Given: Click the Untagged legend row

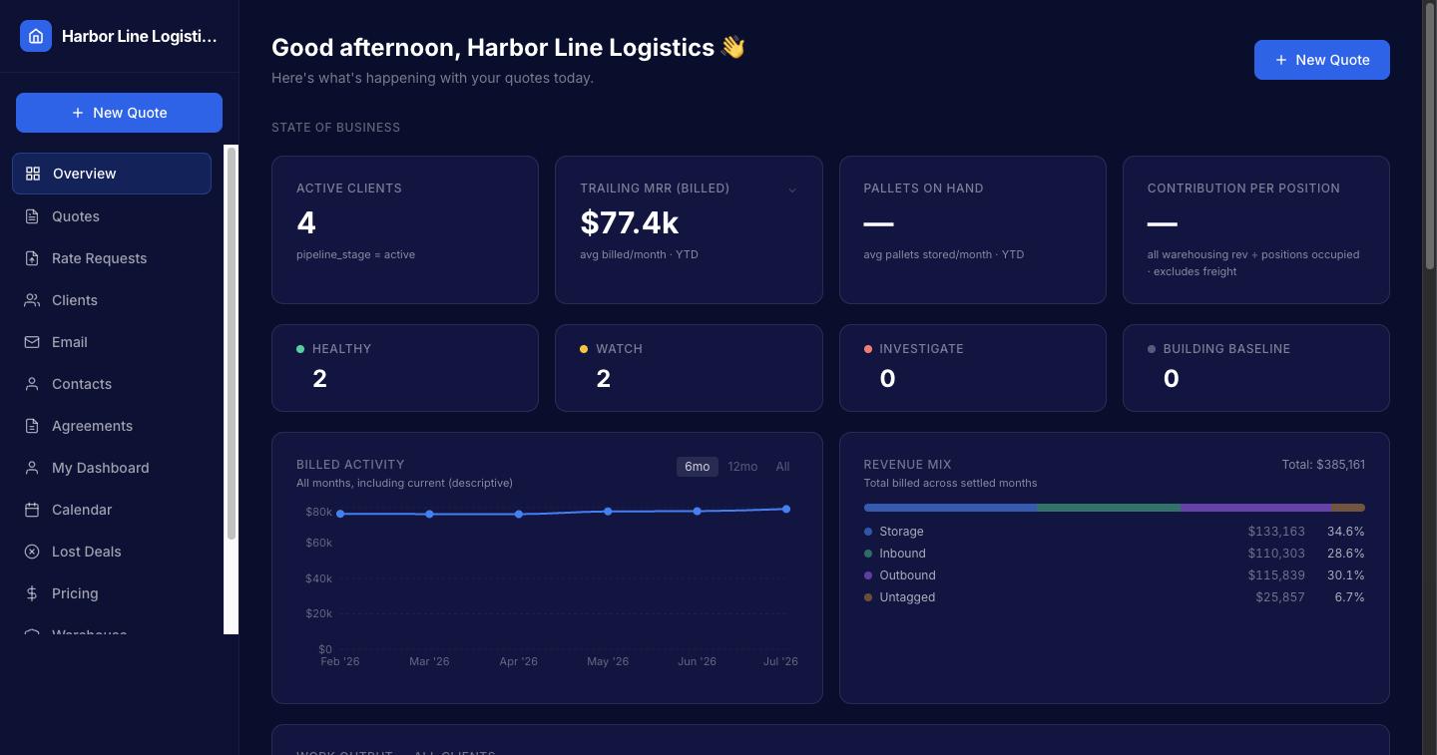Looking at the screenshot, I should 1114,597.
